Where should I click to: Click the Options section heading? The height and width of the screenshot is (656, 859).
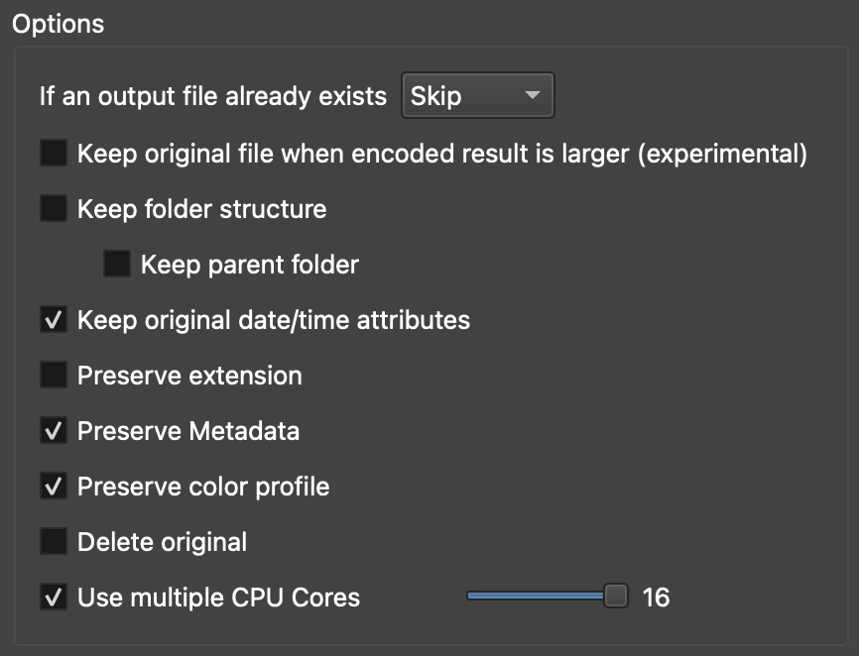(x=58, y=23)
